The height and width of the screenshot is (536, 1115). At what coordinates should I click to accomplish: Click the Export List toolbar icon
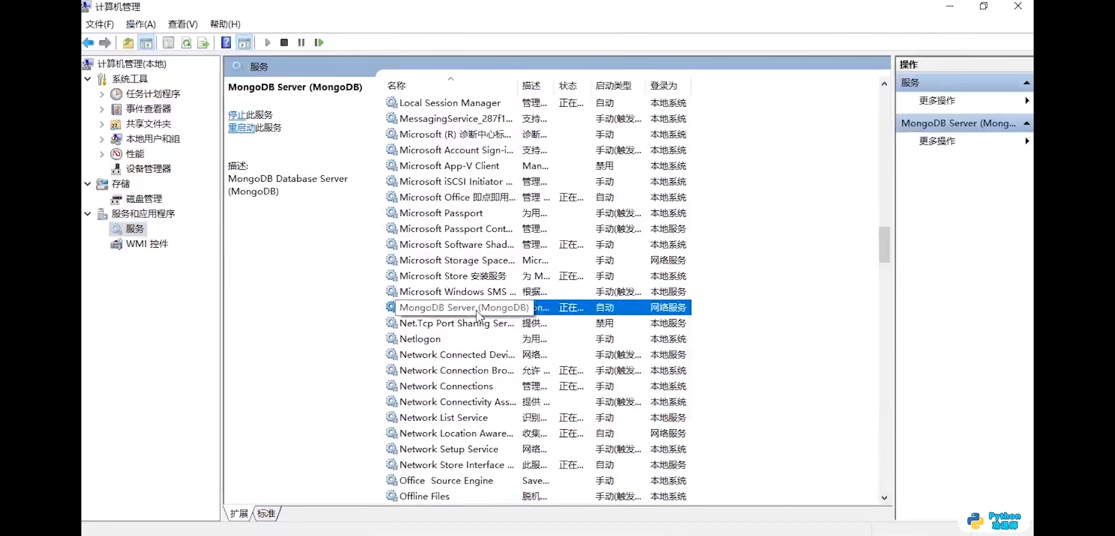(x=203, y=43)
